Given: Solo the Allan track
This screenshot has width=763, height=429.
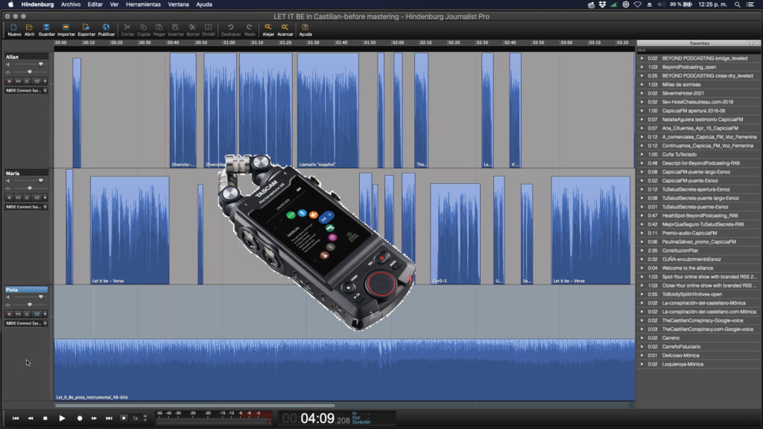Looking at the screenshot, I should 27,81.
